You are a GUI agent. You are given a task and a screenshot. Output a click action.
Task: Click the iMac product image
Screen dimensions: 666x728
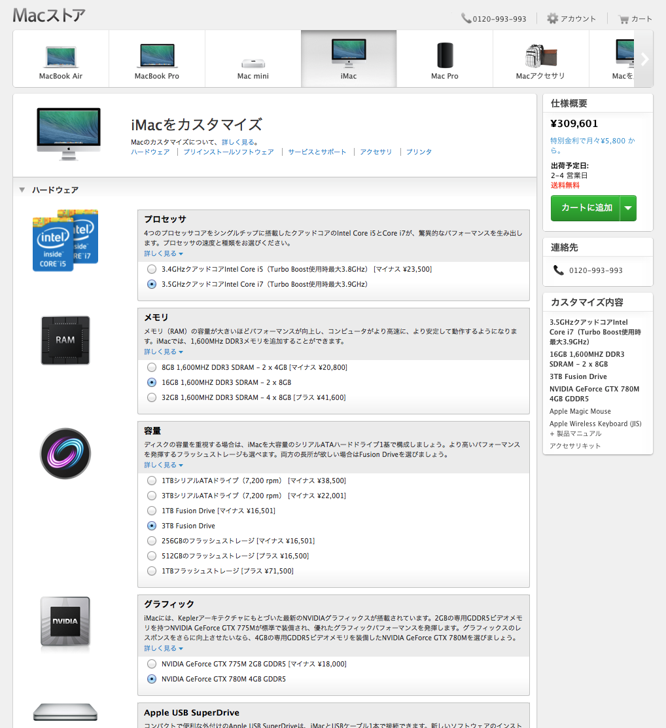pyautogui.click(x=69, y=134)
